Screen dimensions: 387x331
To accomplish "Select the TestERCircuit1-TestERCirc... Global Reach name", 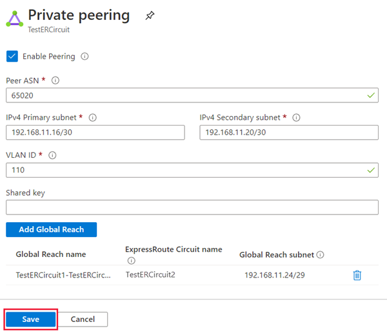I will tap(63, 275).
